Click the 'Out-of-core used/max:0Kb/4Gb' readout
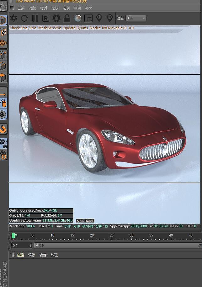Image resolution: width=202 pixels, height=287 pixels. pyautogui.click(x=41, y=210)
